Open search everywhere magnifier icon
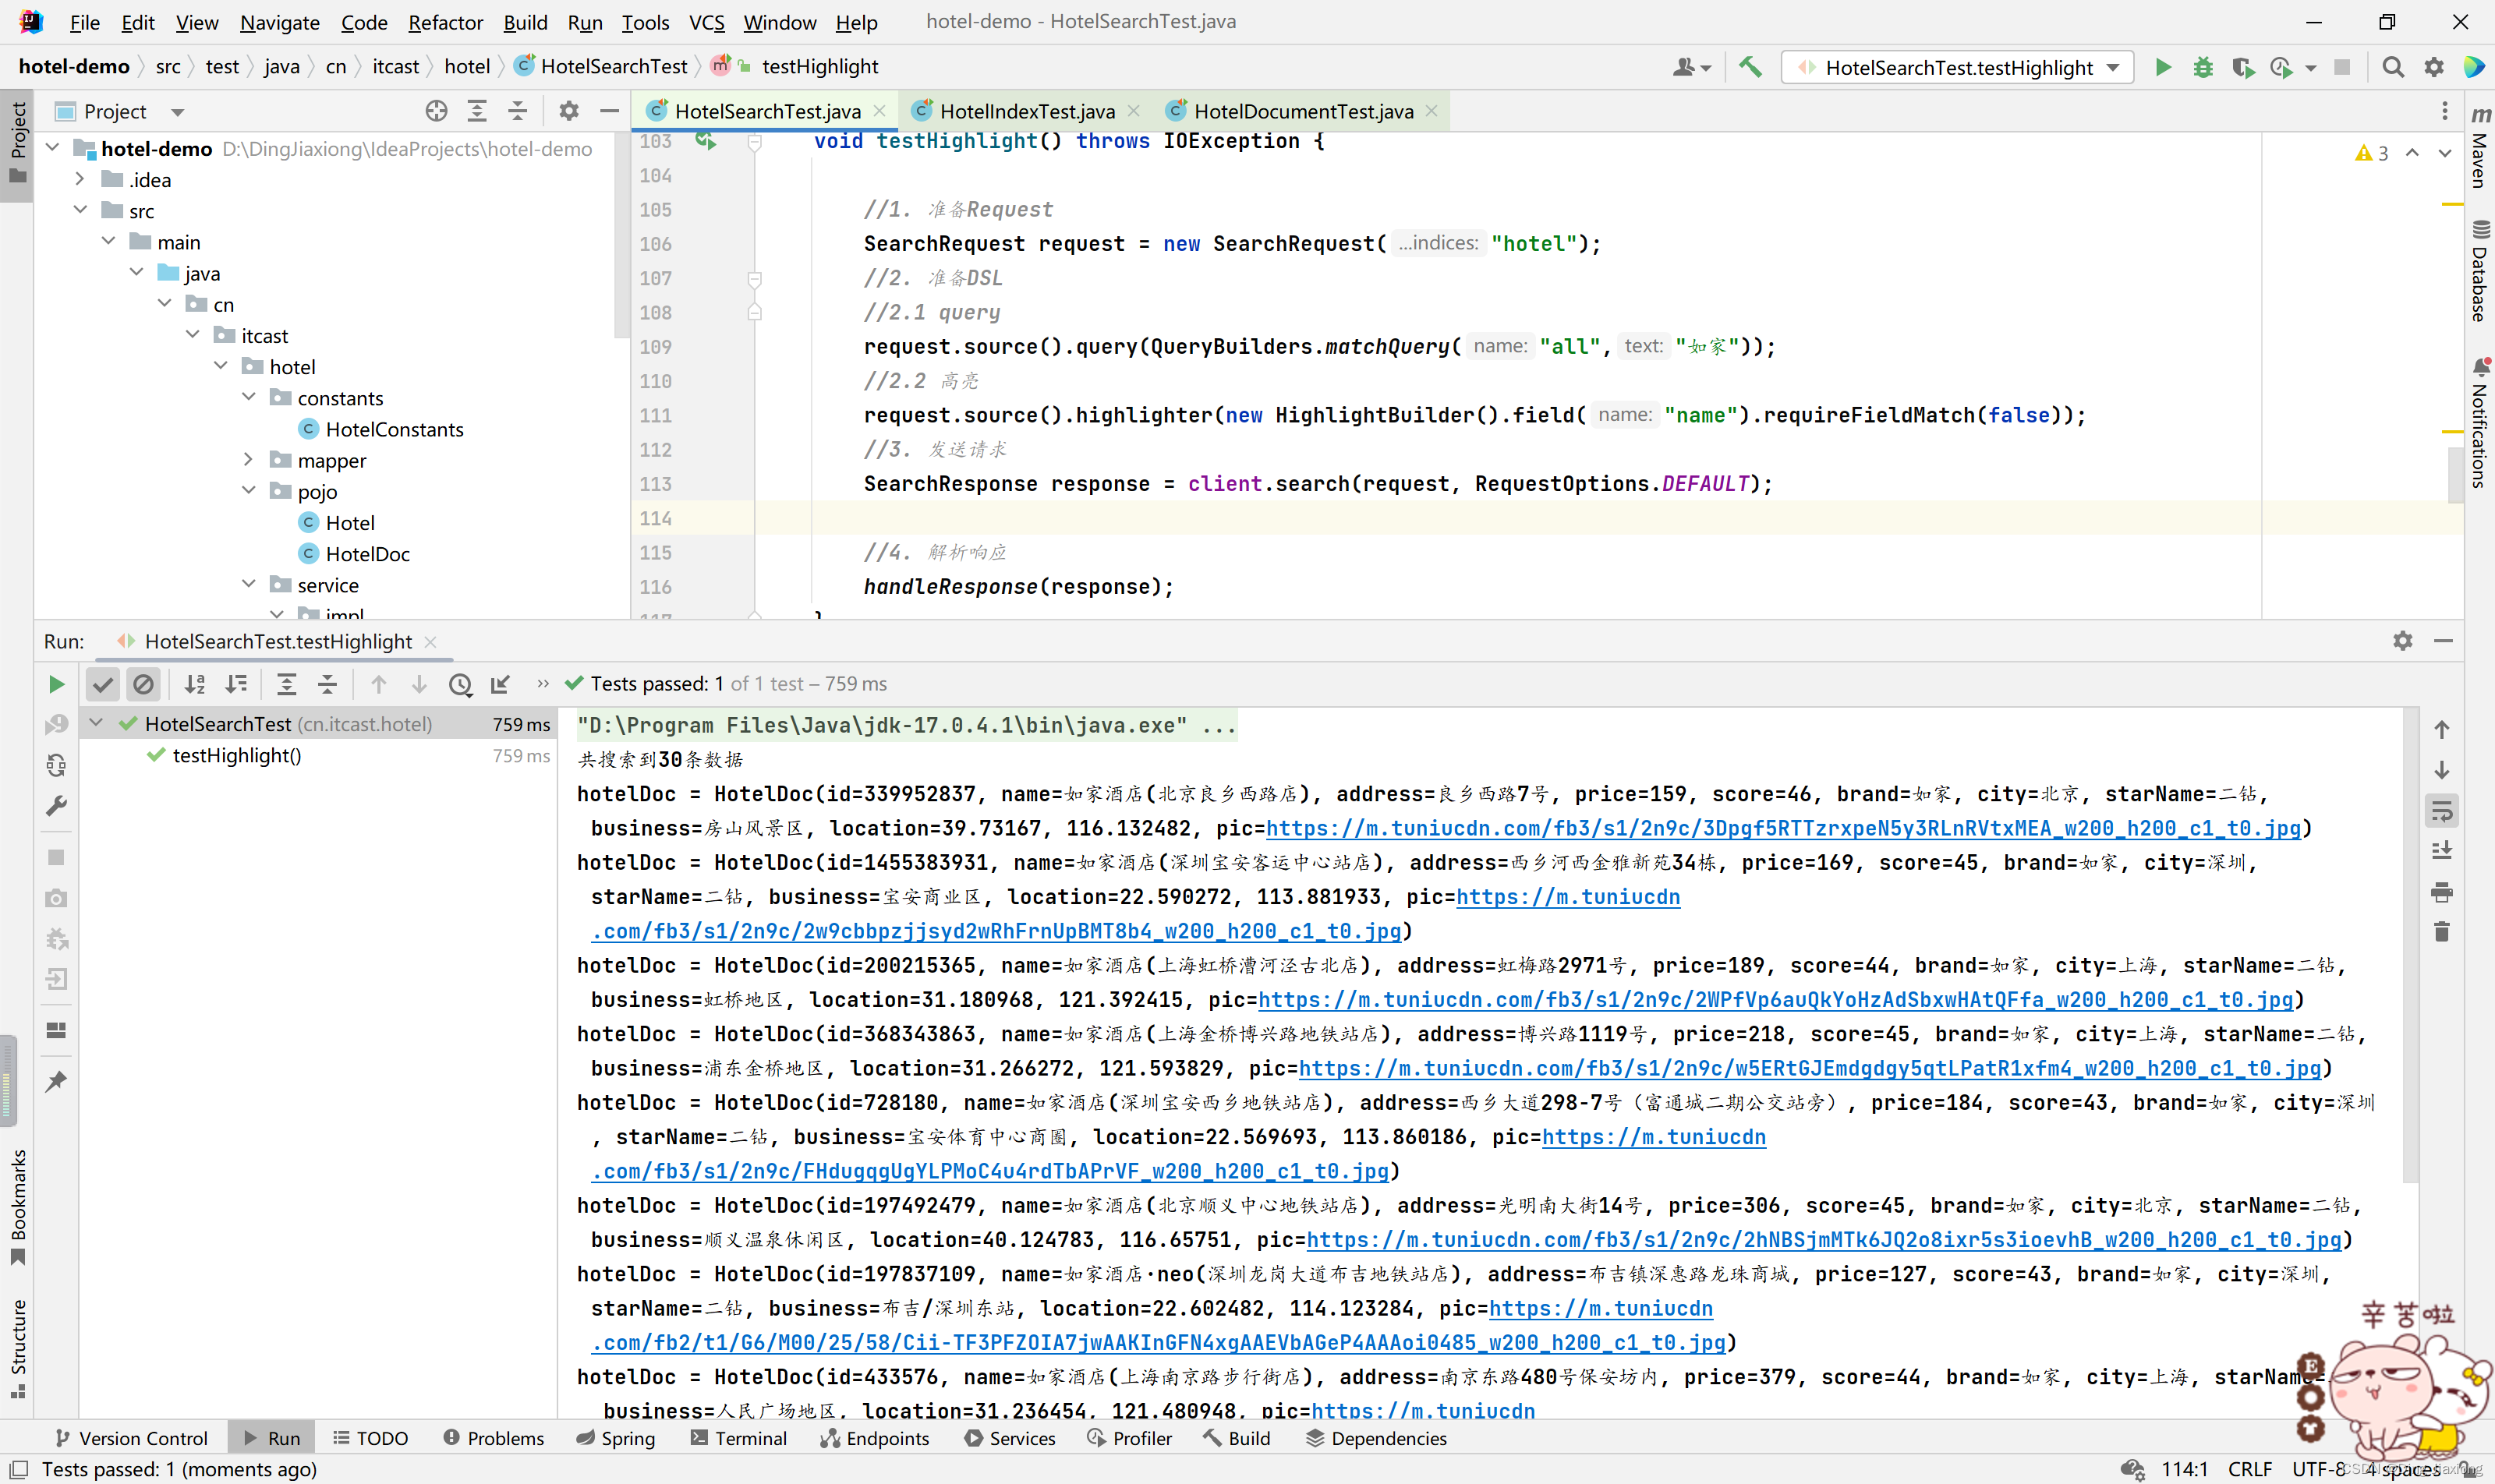 pyautogui.click(x=2393, y=67)
